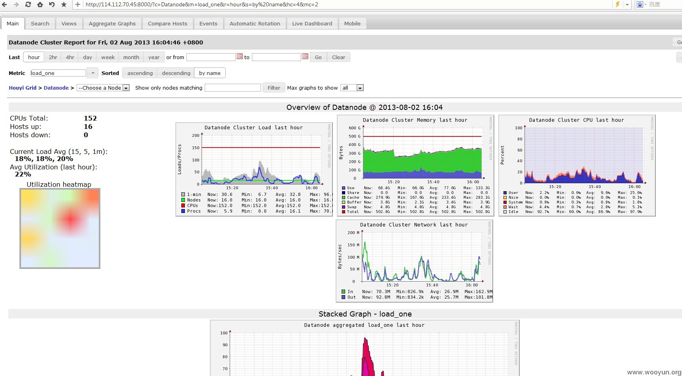Click the 'Hosts up:' label

tap(26, 127)
